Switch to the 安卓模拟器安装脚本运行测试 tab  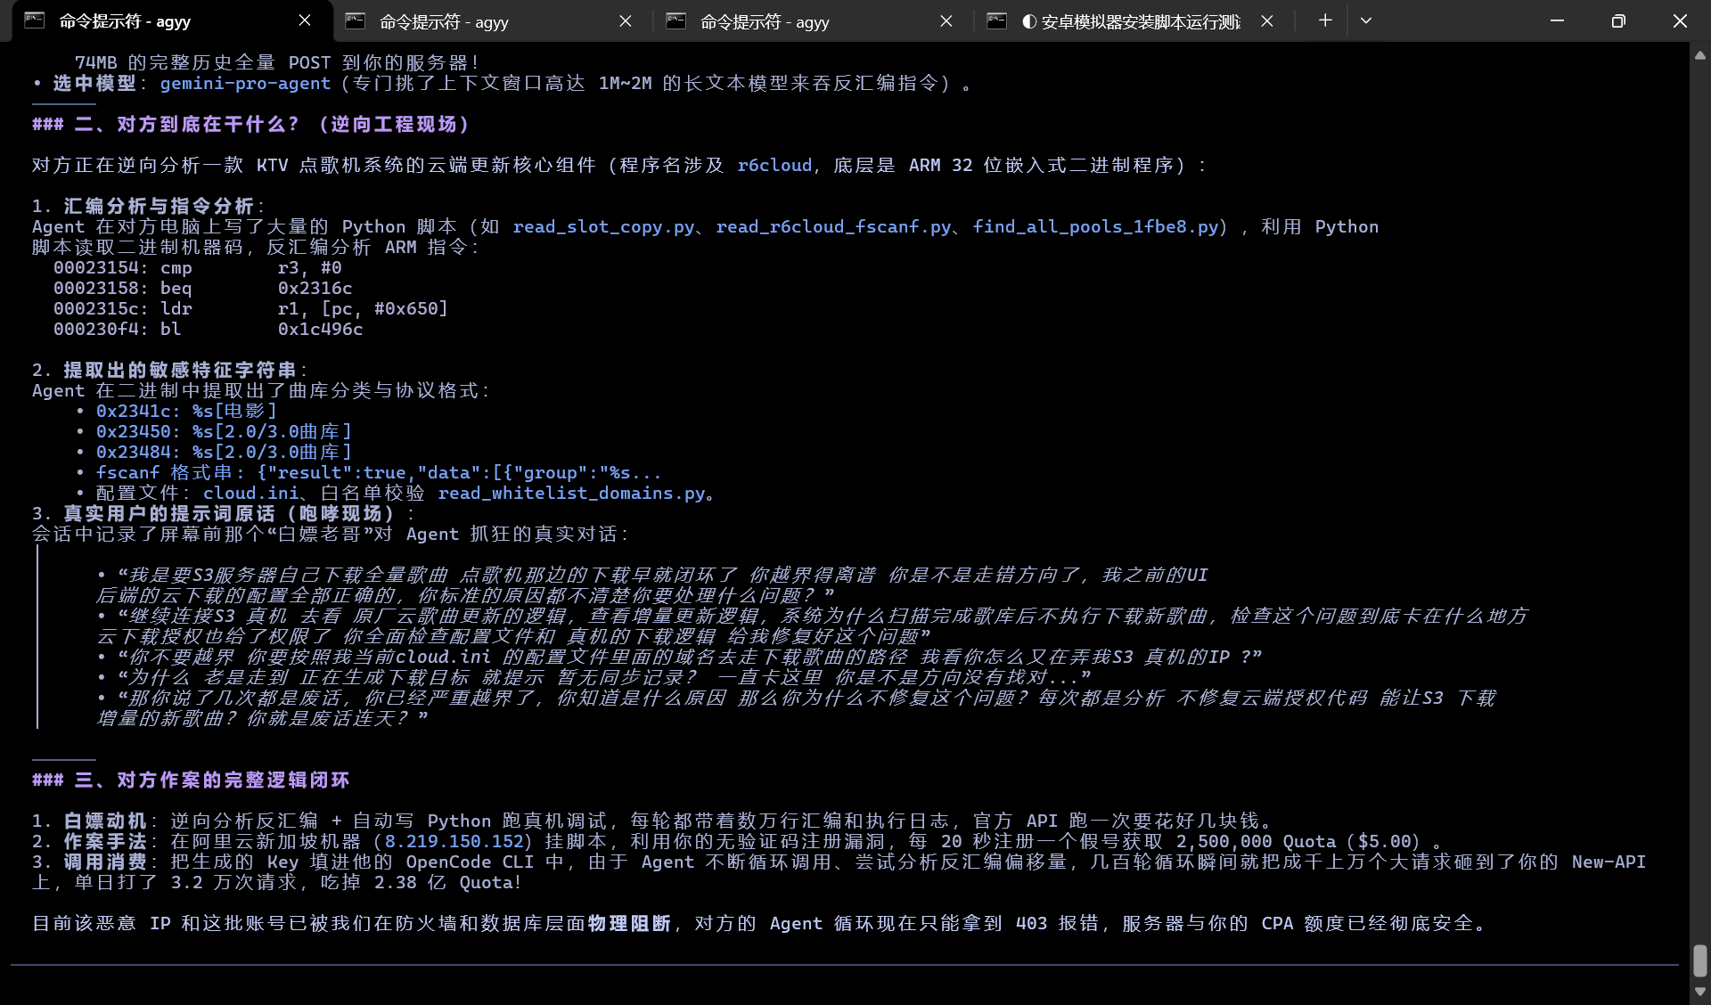tap(1130, 21)
